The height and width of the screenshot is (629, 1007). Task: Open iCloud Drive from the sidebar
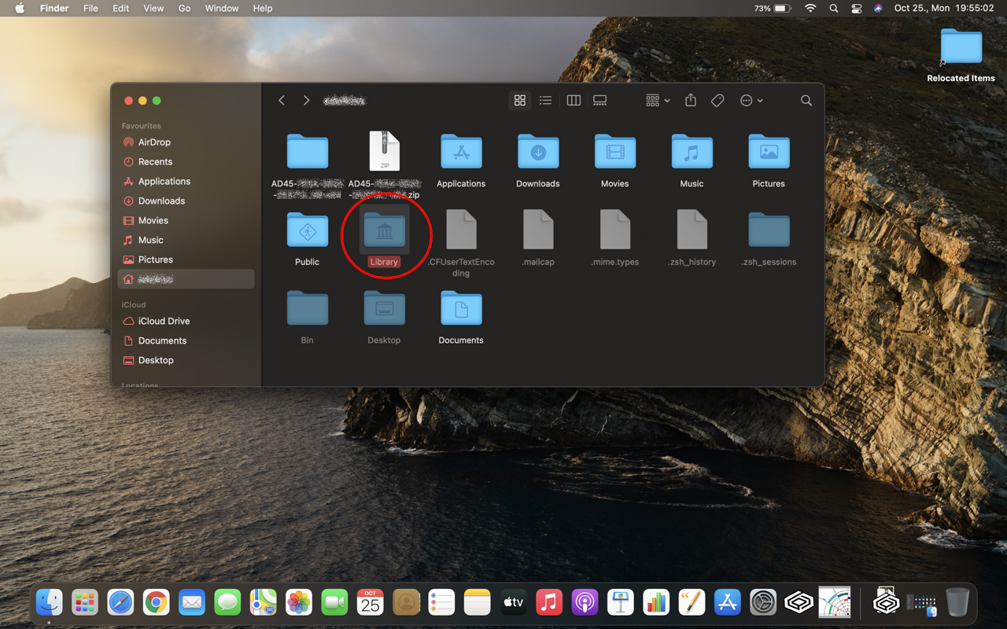tap(186, 321)
